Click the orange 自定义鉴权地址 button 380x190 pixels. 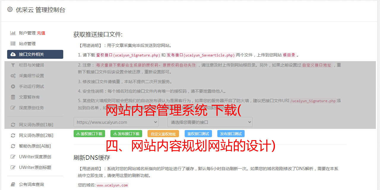pyautogui.click(x=163, y=134)
